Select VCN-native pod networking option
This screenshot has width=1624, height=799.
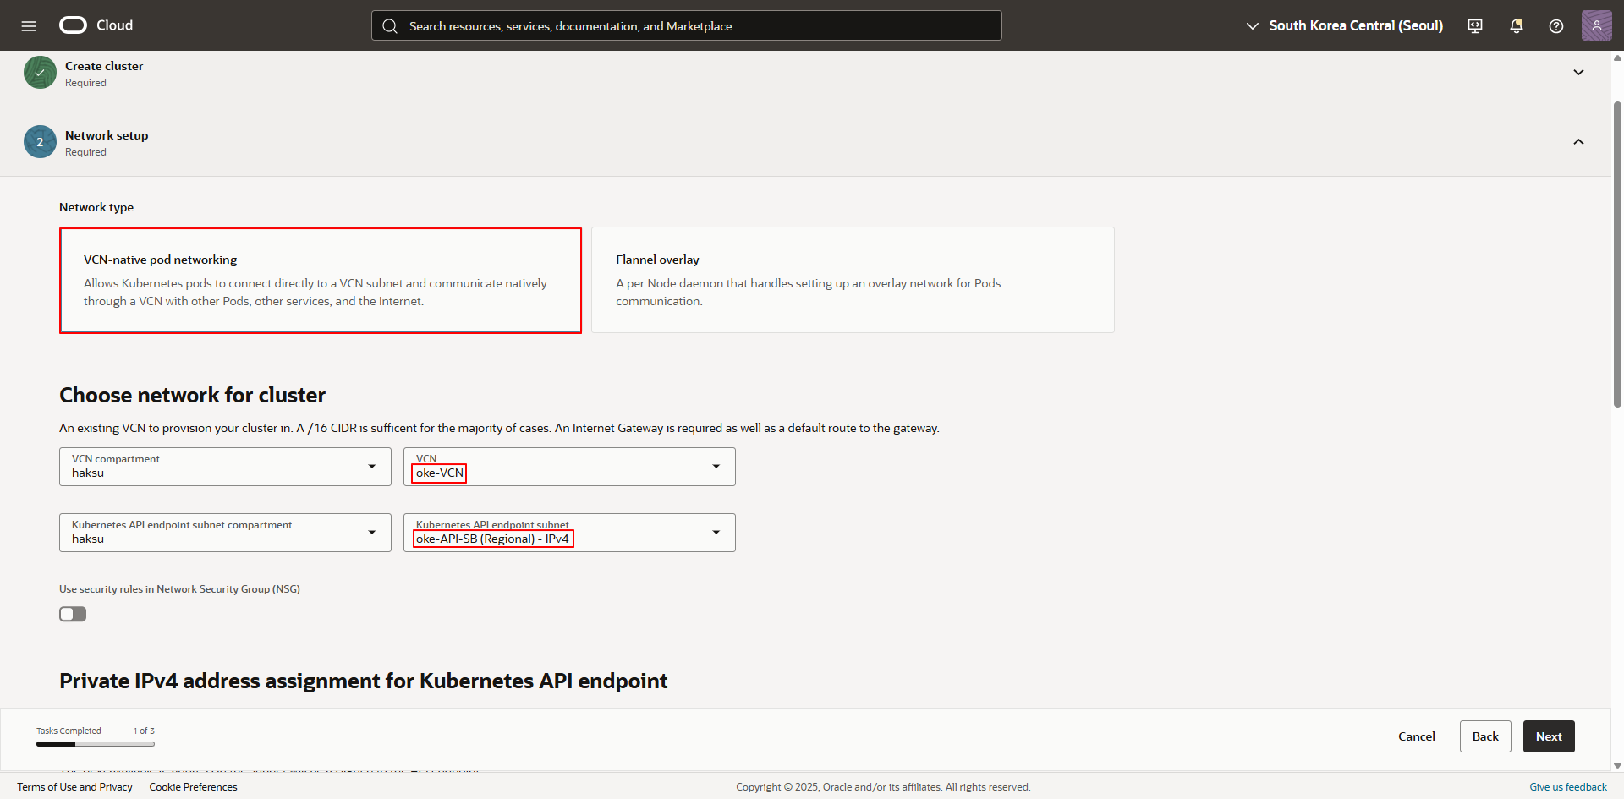321,280
